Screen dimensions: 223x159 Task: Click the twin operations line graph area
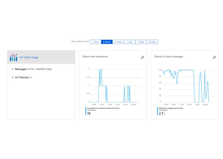113,86
